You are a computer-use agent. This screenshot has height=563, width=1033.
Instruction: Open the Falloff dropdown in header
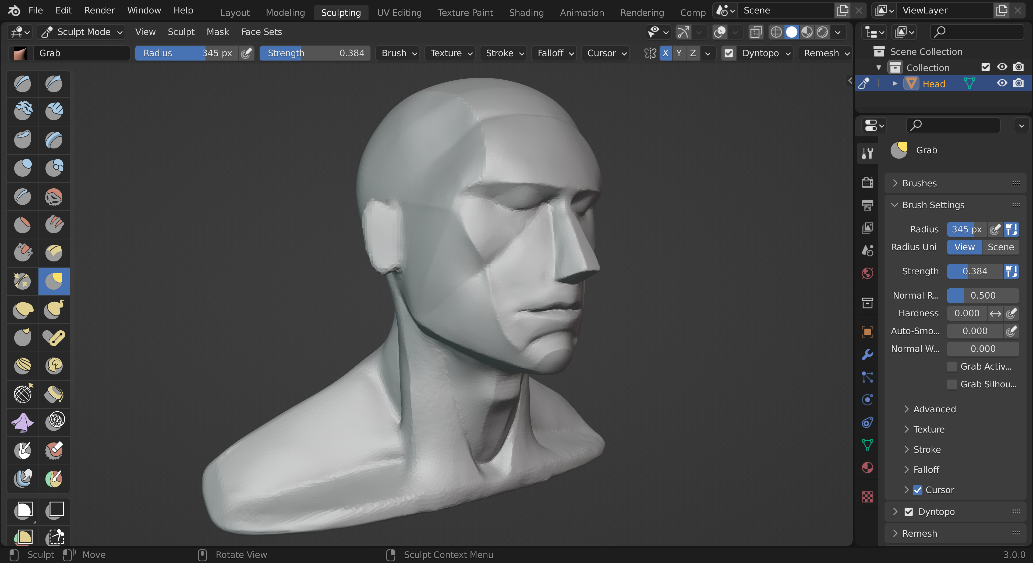pyautogui.click(x=554, y=53)
